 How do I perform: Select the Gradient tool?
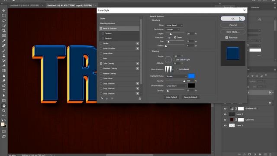[4, 71]
